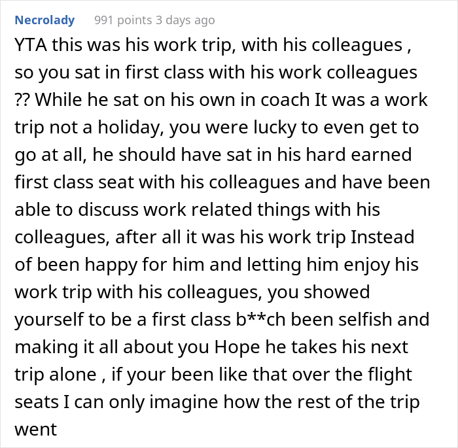Open the Necrolady user profile link
This screenshot has width=458, height=448.
(44, 20)
